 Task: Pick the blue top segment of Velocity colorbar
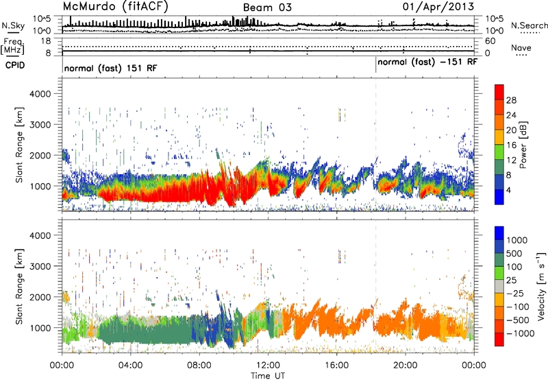pos(499,233)
